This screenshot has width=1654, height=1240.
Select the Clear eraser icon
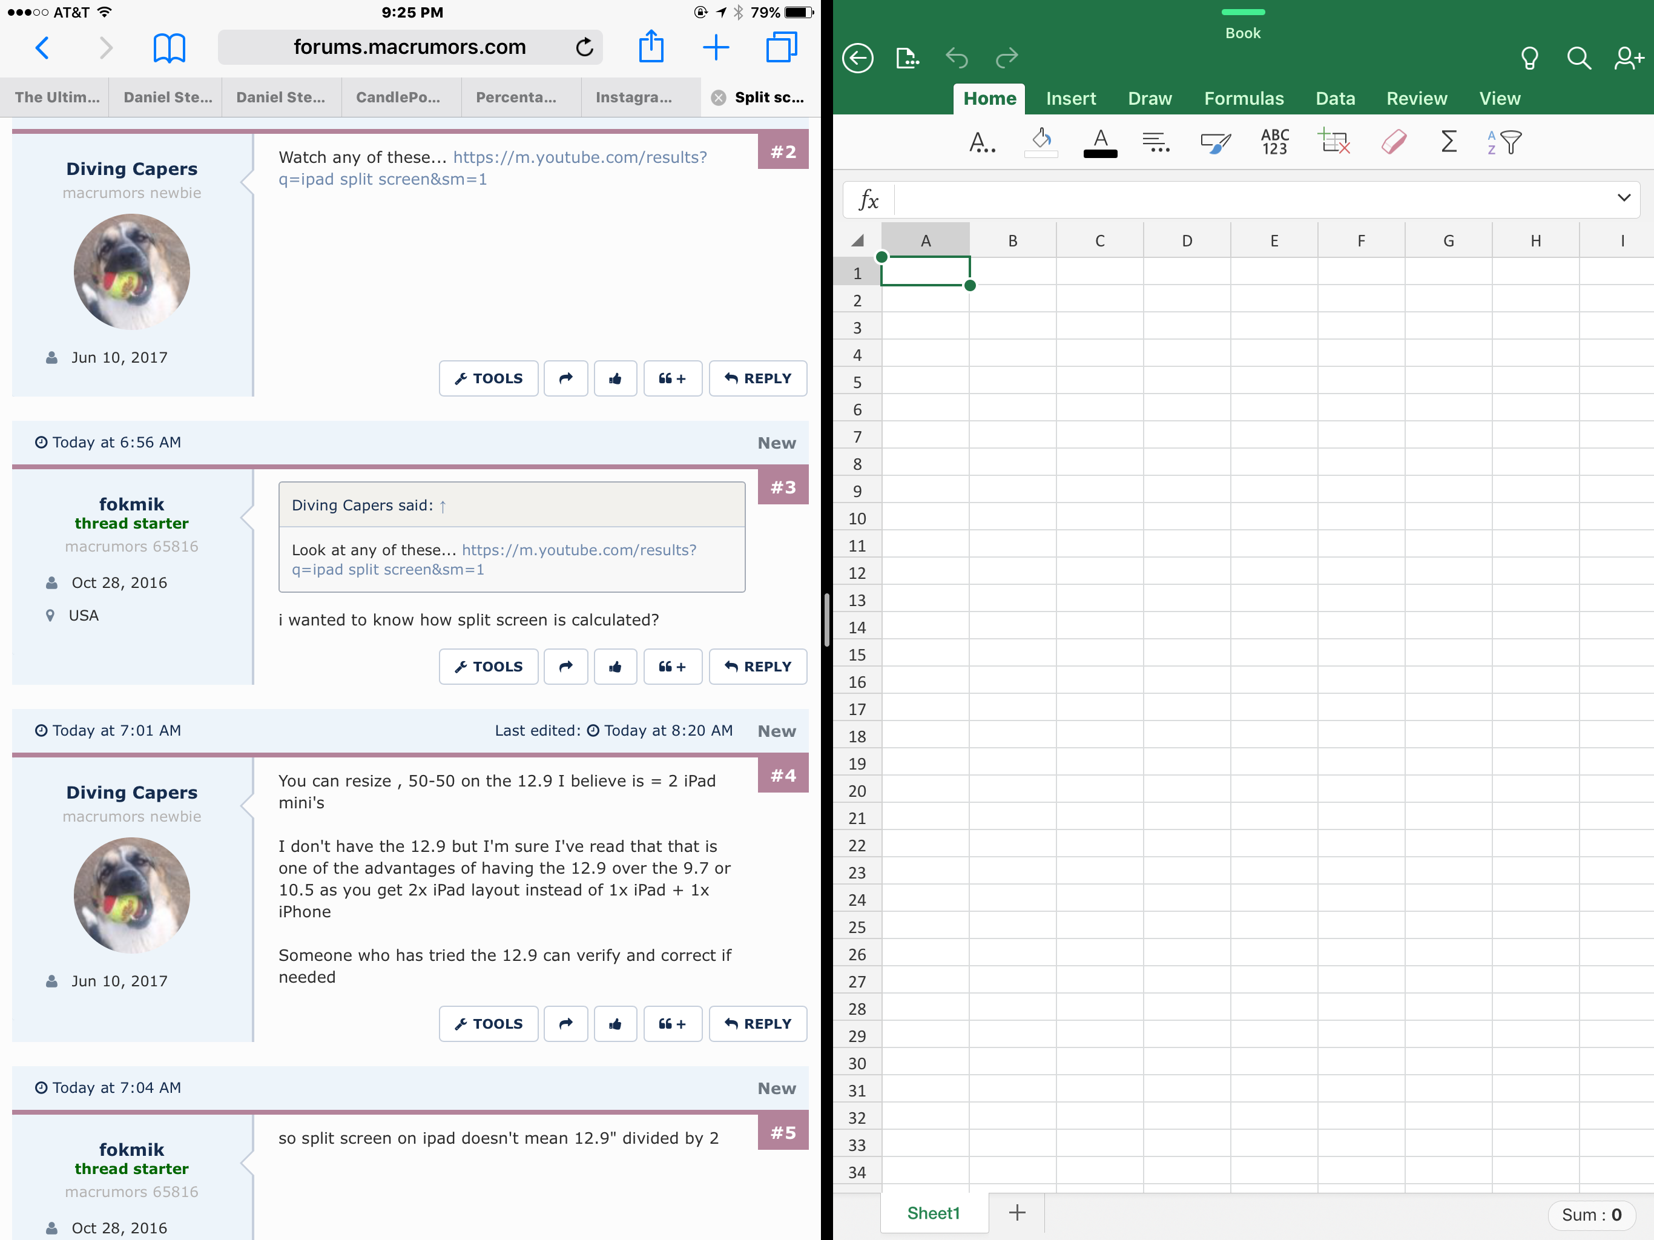[1393, 141]
